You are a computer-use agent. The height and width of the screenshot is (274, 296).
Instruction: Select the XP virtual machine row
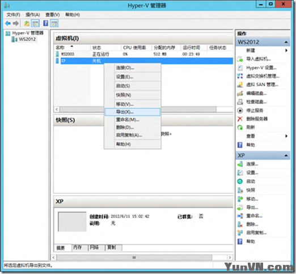144,61
